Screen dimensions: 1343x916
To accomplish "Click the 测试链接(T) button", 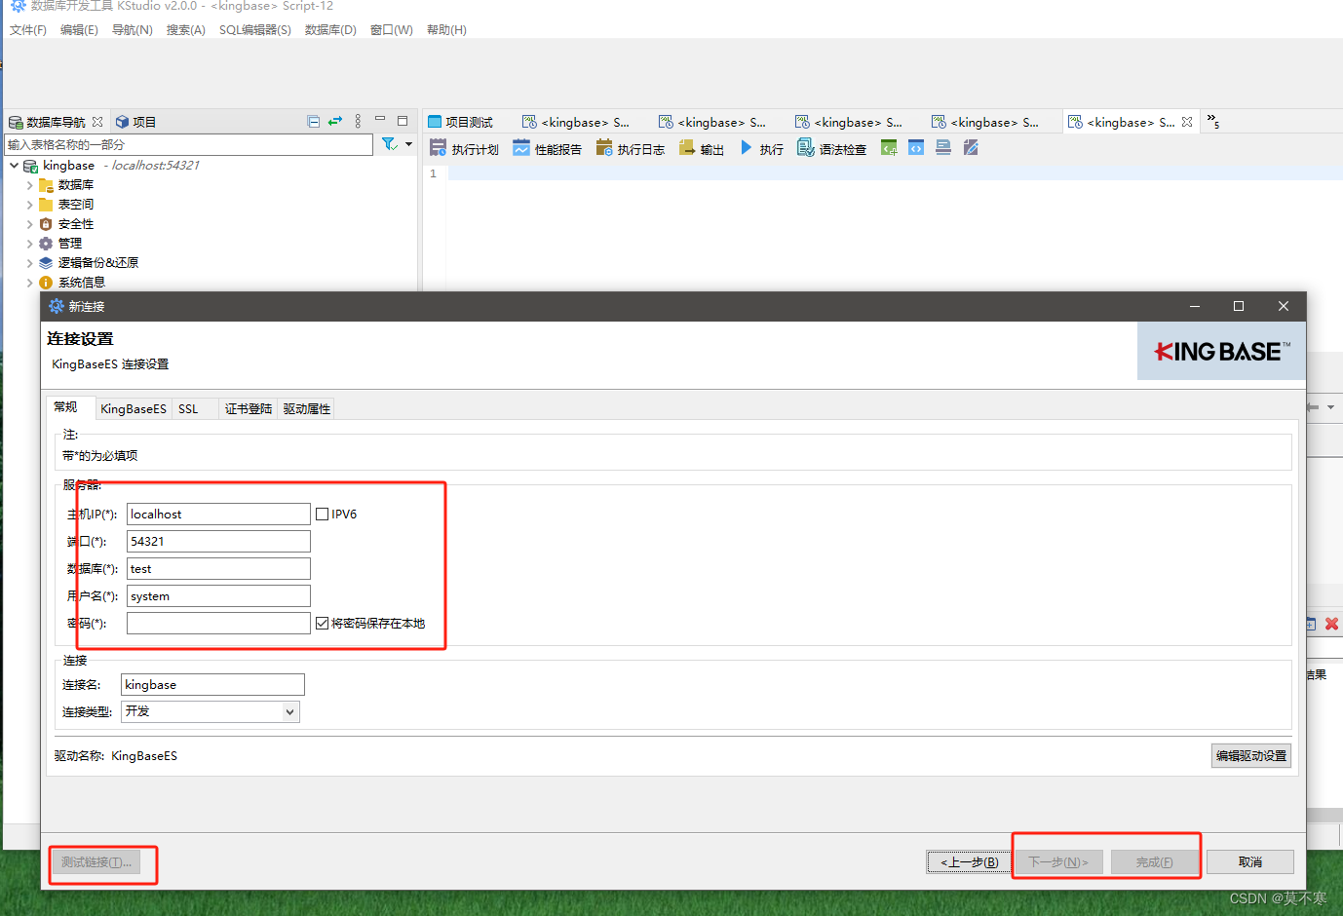I will (96, 862).
